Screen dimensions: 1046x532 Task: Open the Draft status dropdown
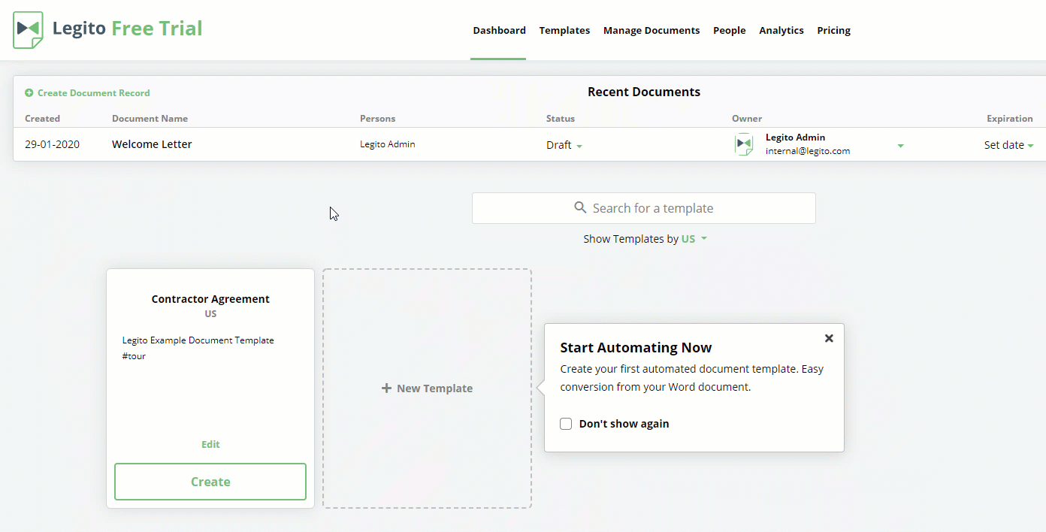pos(564,145)
